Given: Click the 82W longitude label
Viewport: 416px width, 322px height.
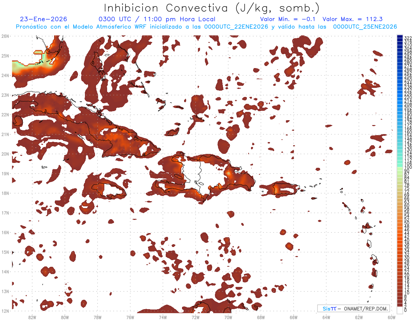Looking at the screenshot, I should coord(32,317).
